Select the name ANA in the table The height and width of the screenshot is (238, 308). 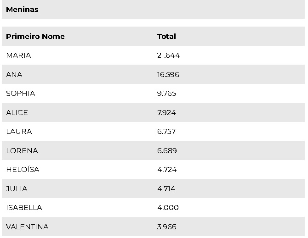14,74
